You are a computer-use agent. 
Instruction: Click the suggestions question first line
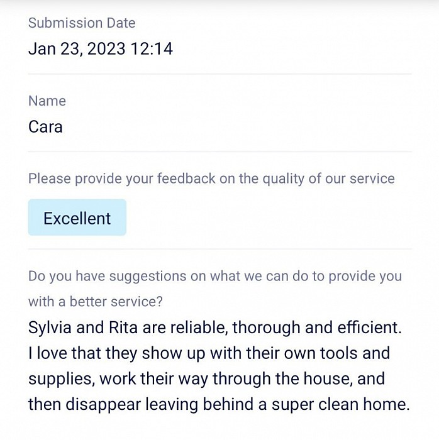(x=215, y=276)
